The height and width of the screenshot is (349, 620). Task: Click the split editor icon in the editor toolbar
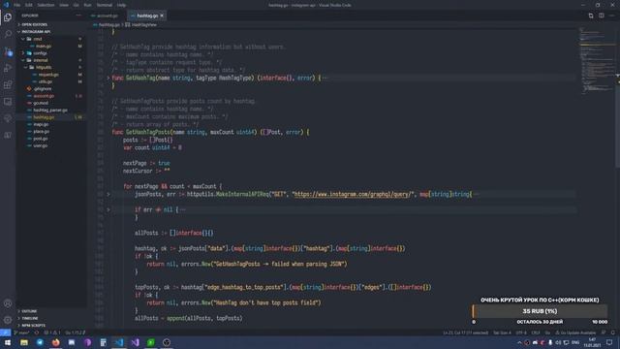pyautogui.click(x=601, y=16)
